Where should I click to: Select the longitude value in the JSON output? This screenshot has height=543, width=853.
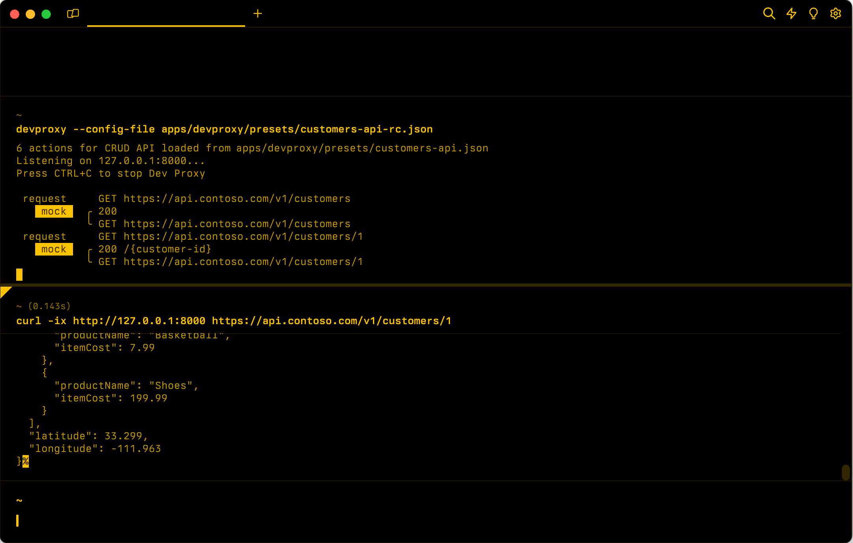(137, 448)
